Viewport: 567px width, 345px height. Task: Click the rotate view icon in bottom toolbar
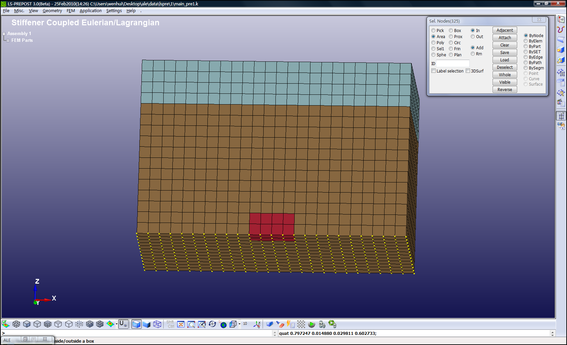pos(212,324)
